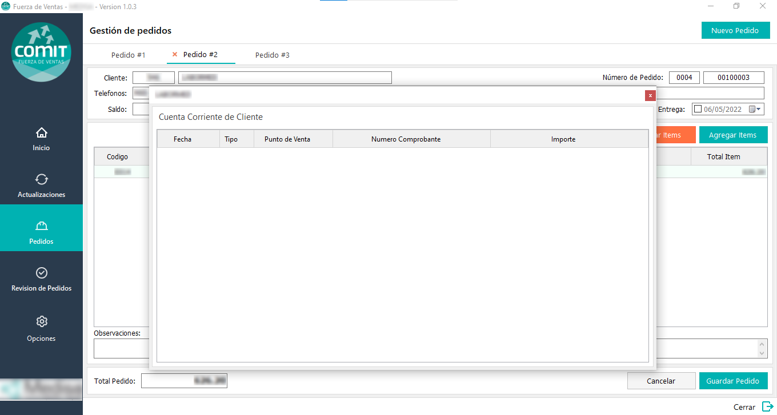Viewport: 777px width, 415px height.
Task: Close the Cuenta Corriente dialog
Action: pos(650,96)
